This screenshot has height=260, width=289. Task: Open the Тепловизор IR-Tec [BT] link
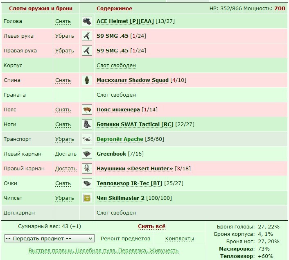tap(129, 183)
